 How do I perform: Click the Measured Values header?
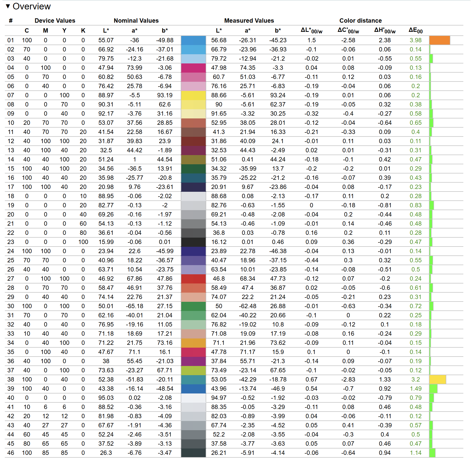(249, 21)
